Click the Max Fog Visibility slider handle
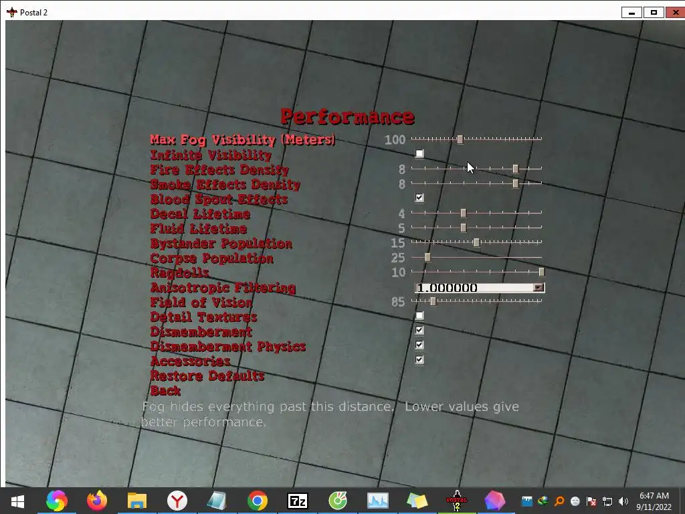685x514 pixels. pos(460,139)
